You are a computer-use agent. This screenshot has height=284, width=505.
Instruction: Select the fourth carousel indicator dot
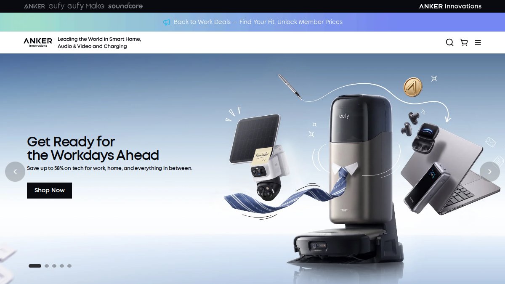[62, 266]
